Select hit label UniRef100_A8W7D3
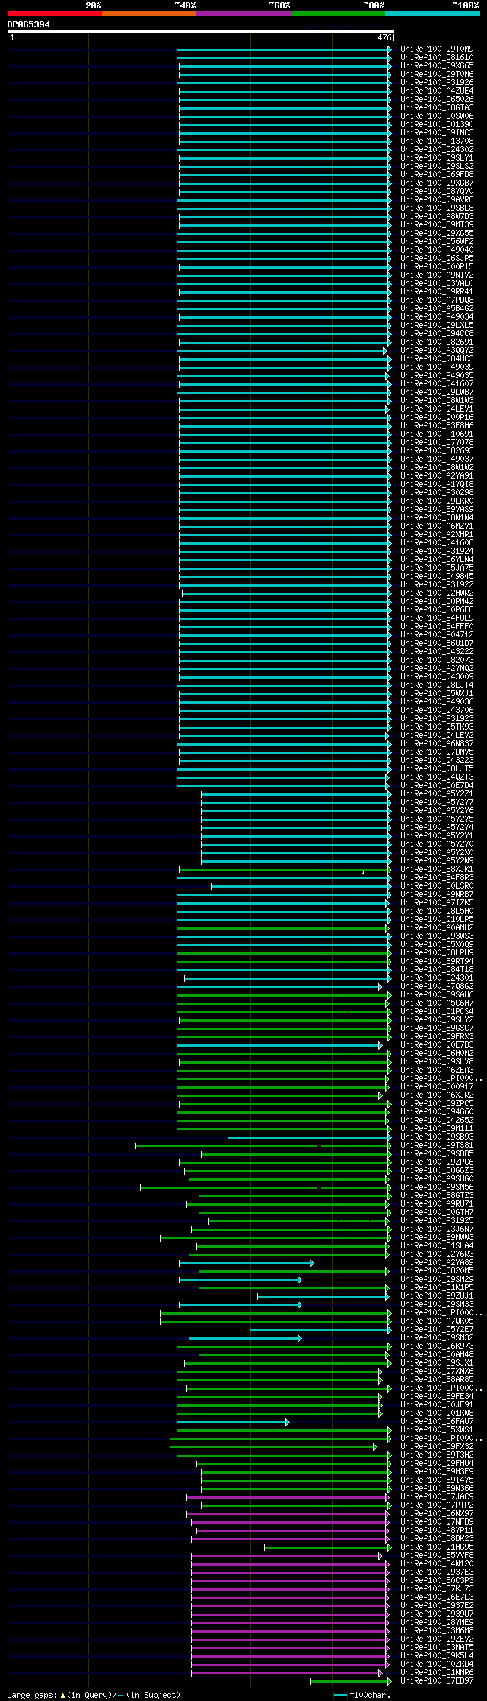Image resolution: width=487 pixels, height=1701 pixels. point(437,216)
